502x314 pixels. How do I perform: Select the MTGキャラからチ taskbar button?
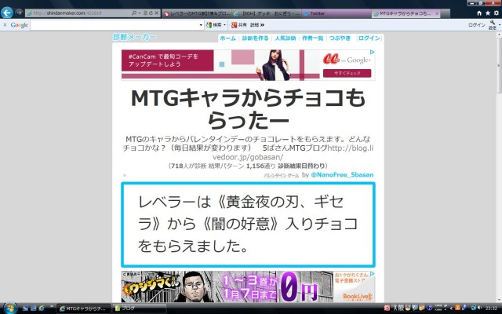pyautogui.click(x=83, y=309)
